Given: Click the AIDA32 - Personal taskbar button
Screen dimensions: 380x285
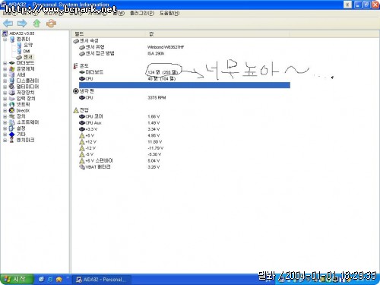Looking at the screenshot, I should tap(102, 280).
